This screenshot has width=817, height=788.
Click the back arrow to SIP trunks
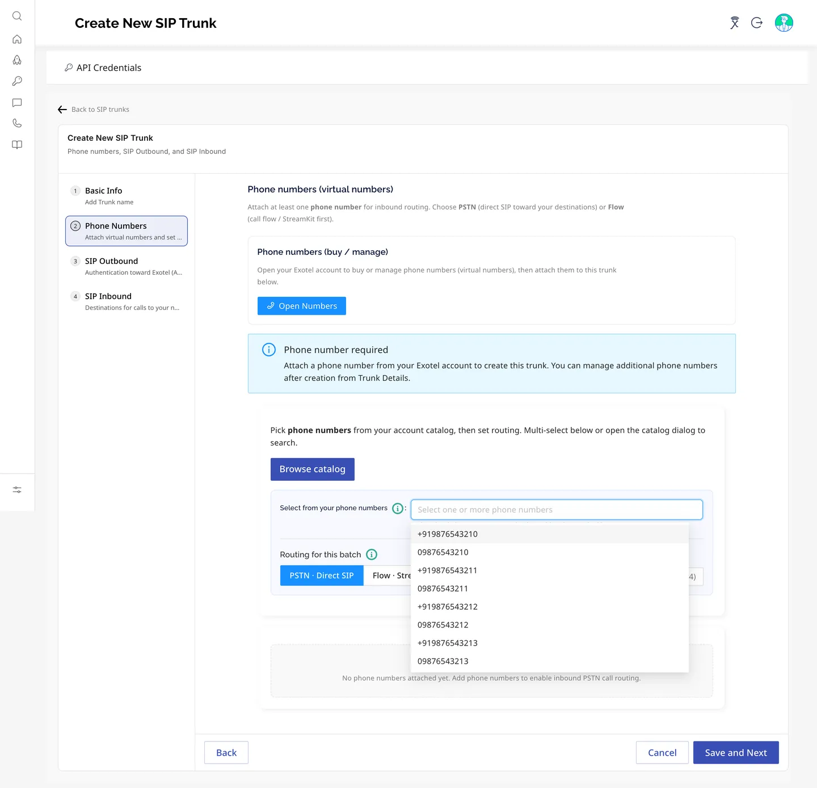pos(62,110)
